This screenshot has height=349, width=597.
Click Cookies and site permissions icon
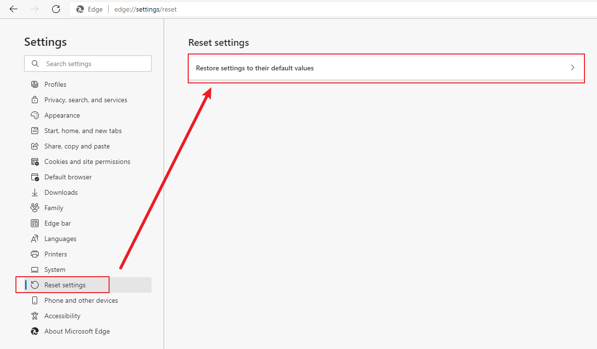point(35,161)
